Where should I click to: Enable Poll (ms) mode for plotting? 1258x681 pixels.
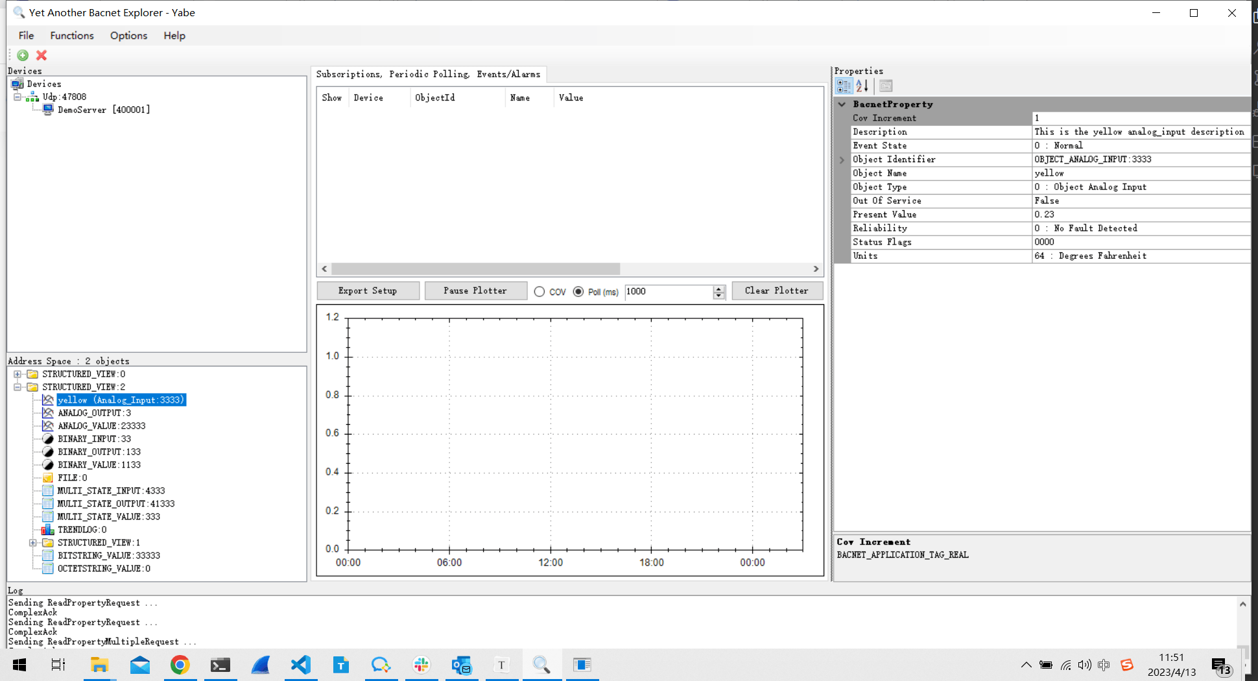pos(576,292)
